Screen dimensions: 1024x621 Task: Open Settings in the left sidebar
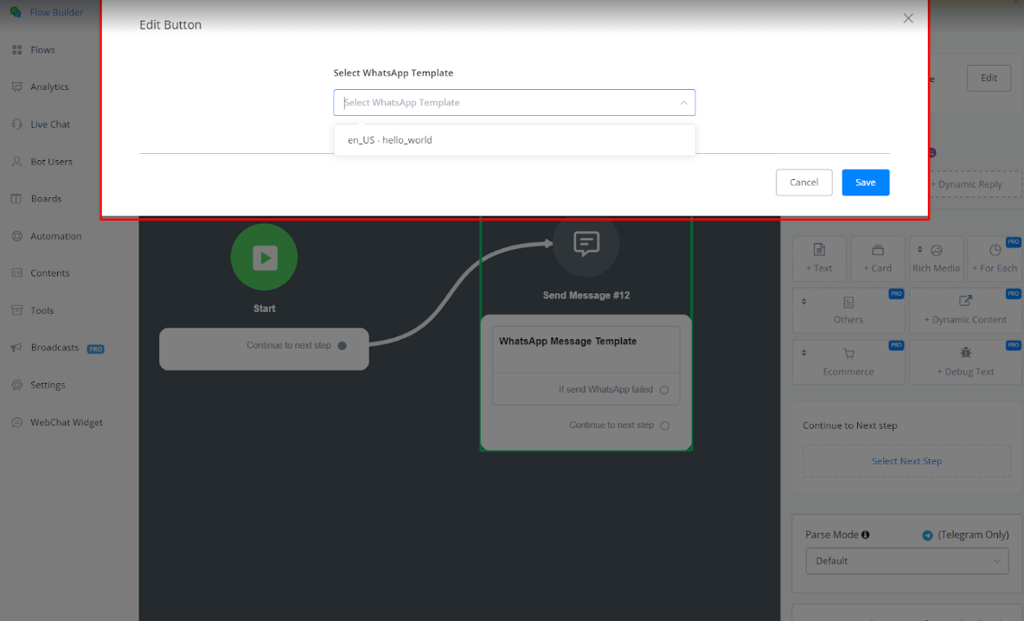click(48, 385)
